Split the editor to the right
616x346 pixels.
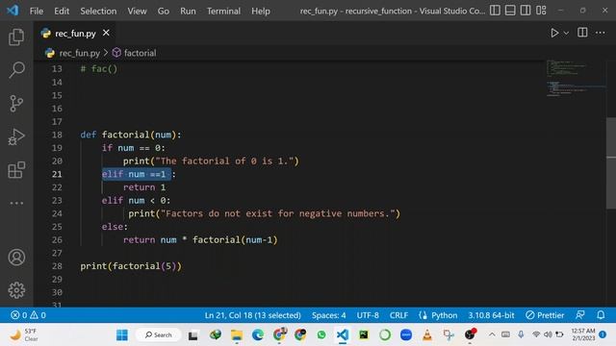(582, 33)
